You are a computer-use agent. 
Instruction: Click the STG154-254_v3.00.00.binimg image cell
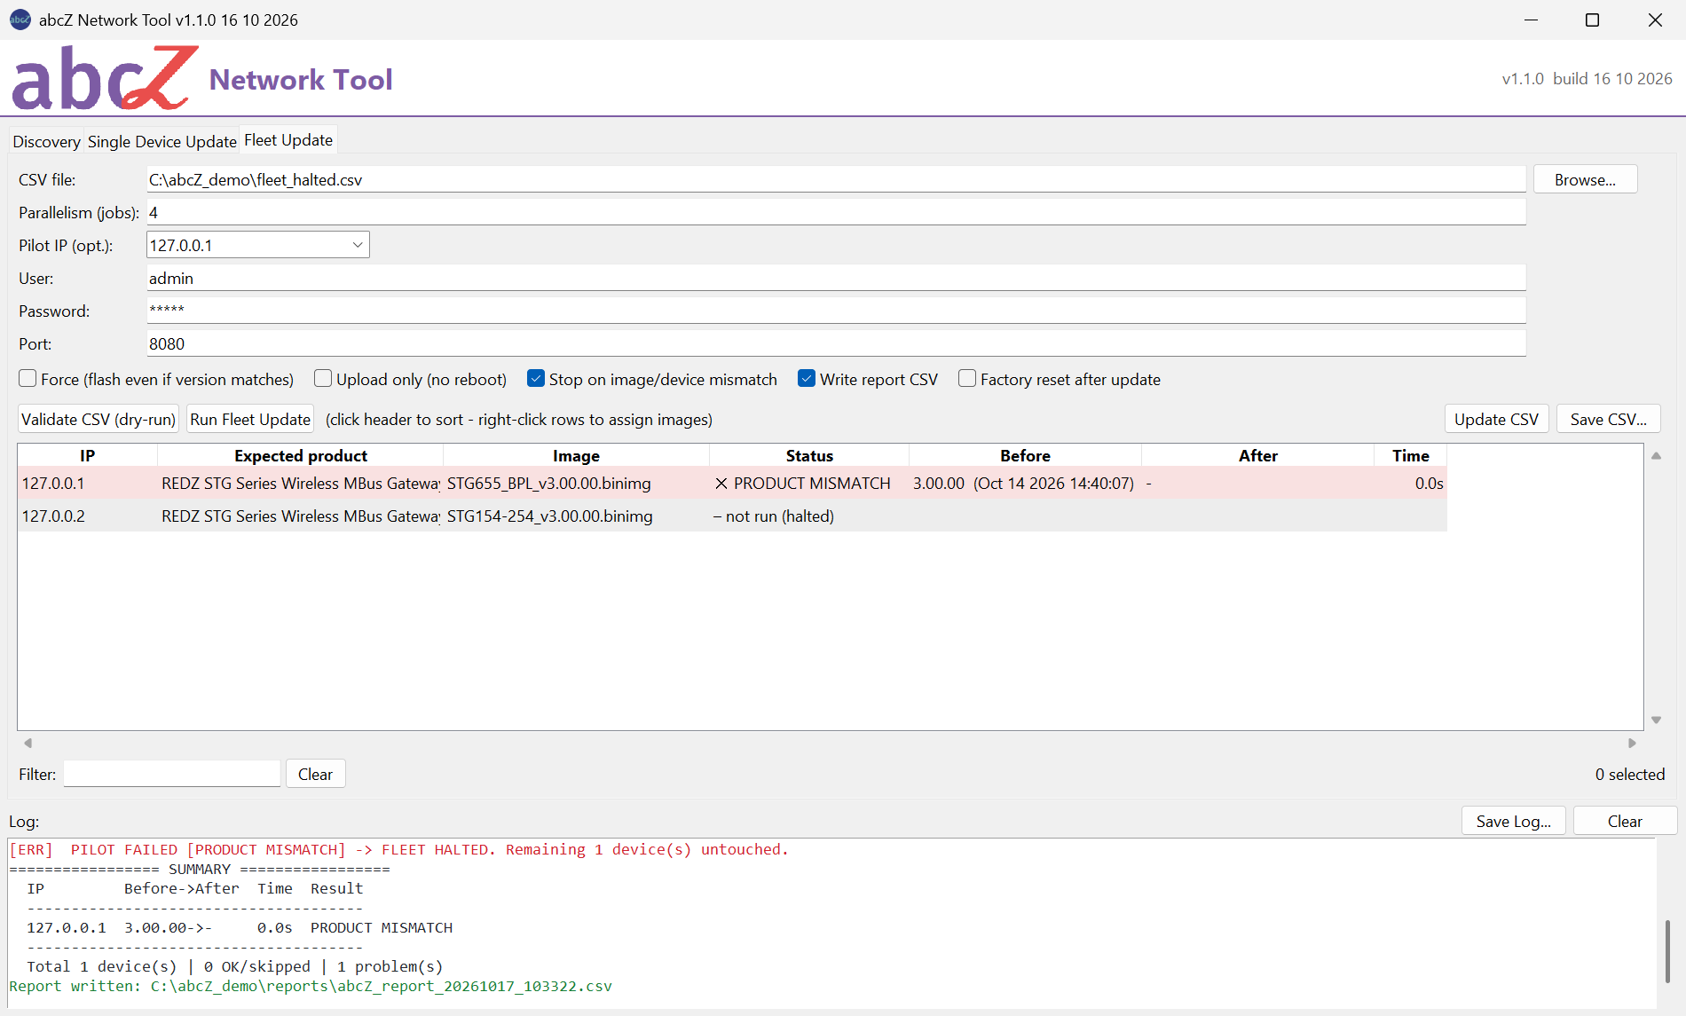pyautogui.click(x=576, y=516)
